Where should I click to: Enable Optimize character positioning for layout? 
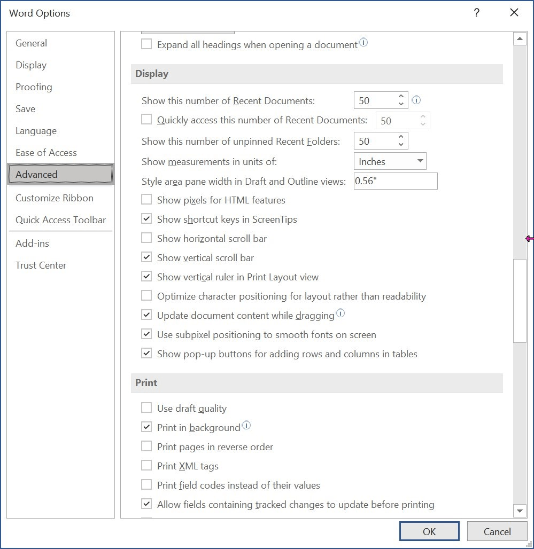click(146, 296)
